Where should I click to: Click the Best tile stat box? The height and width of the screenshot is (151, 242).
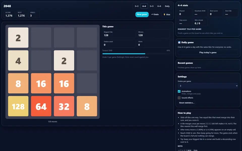tap(231, 13)
